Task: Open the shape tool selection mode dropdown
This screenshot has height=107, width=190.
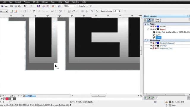Action: click(x=6, y=11)
